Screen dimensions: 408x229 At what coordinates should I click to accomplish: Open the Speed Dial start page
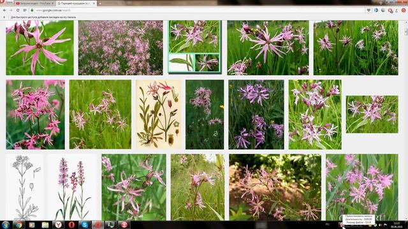point(25,10)
